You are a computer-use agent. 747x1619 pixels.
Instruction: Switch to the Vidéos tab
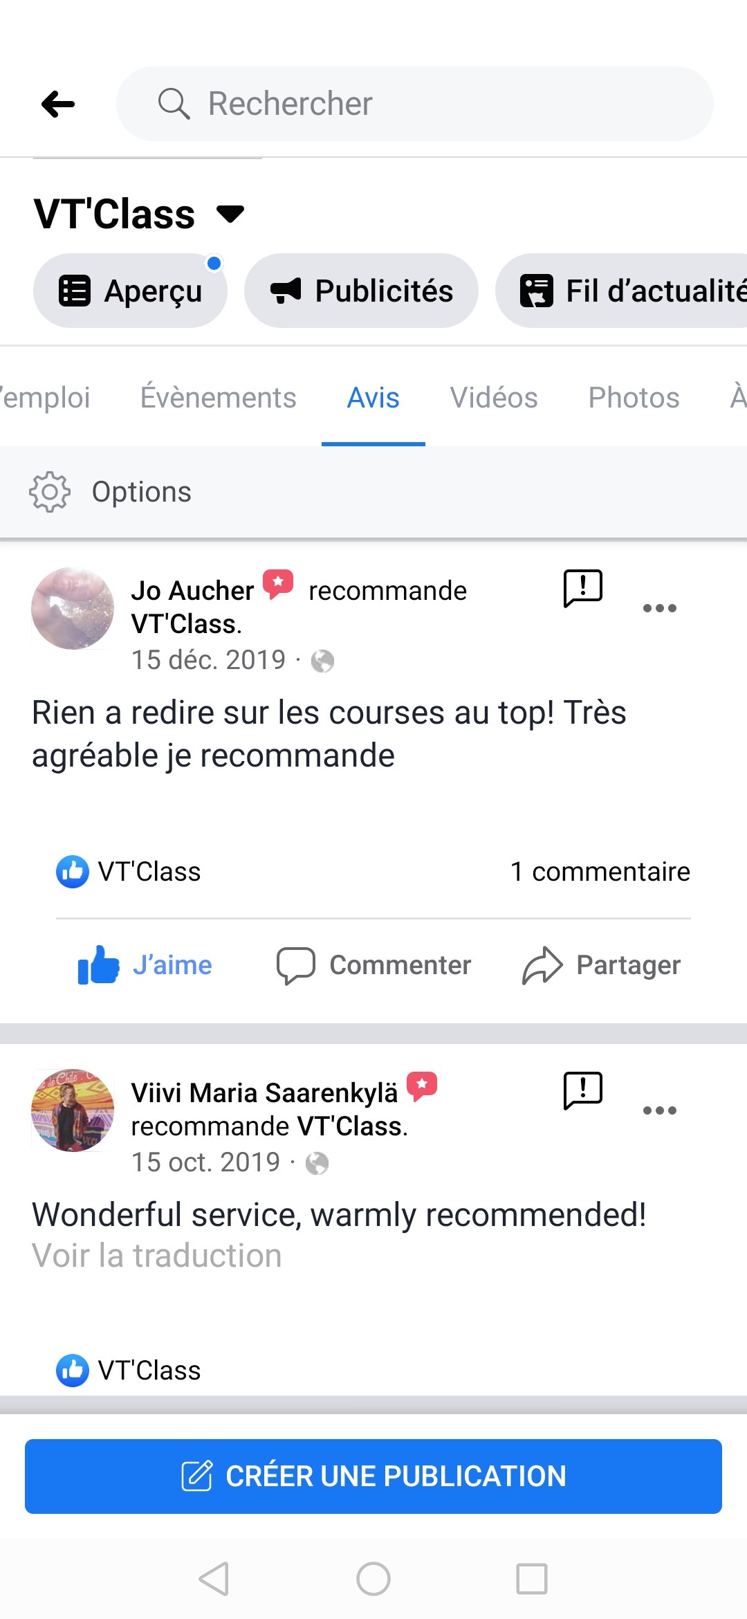494,398
